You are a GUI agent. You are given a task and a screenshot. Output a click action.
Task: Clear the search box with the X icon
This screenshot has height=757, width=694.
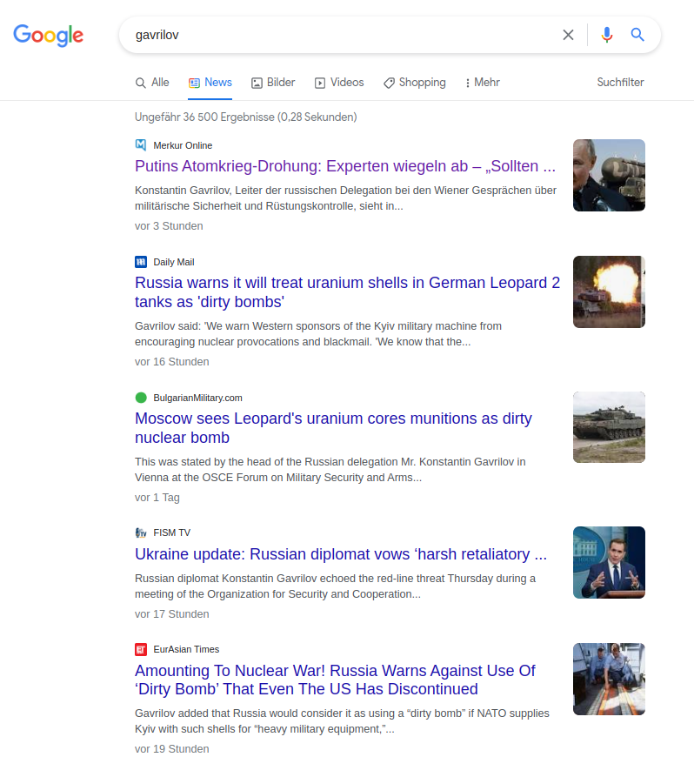[x=568, y=35]
